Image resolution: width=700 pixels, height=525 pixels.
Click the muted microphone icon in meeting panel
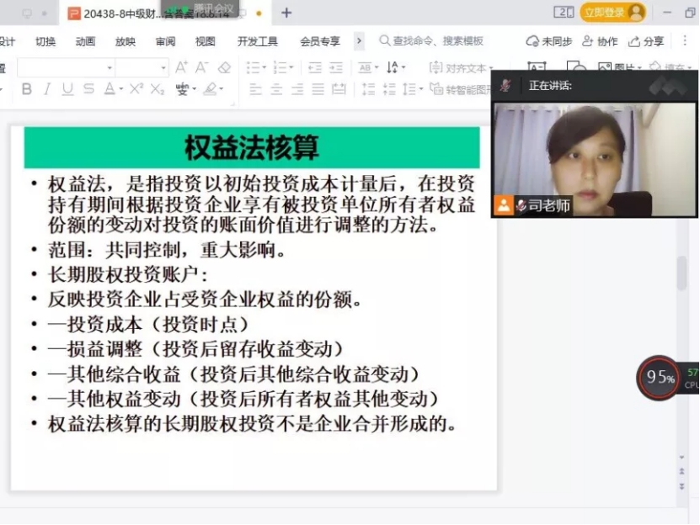click(x=505, y=85)
